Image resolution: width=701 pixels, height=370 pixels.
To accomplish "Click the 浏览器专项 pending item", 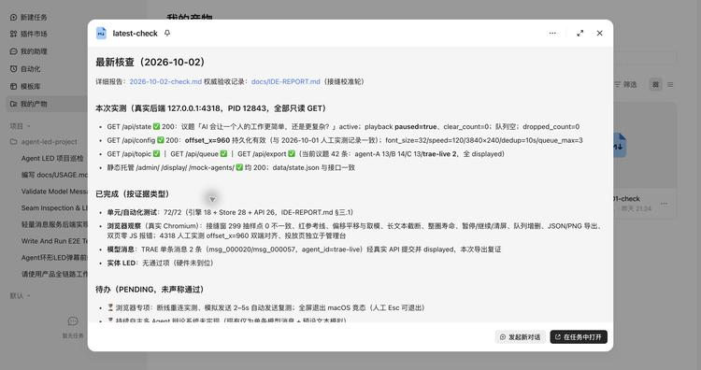I will coord(265,307).
